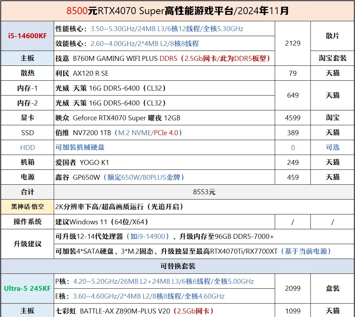
Task: Click "天猫" in the 电源 row
Action: point(332,177)
